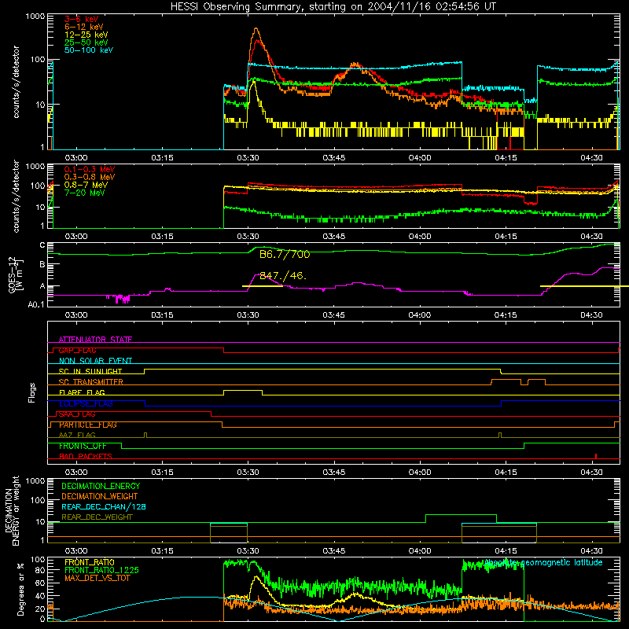Click the orange 6-12 keV peak near 03:30

tap(256, 29)
